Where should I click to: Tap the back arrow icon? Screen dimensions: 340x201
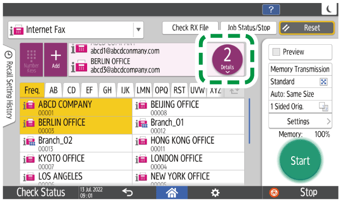click(127, 192)
